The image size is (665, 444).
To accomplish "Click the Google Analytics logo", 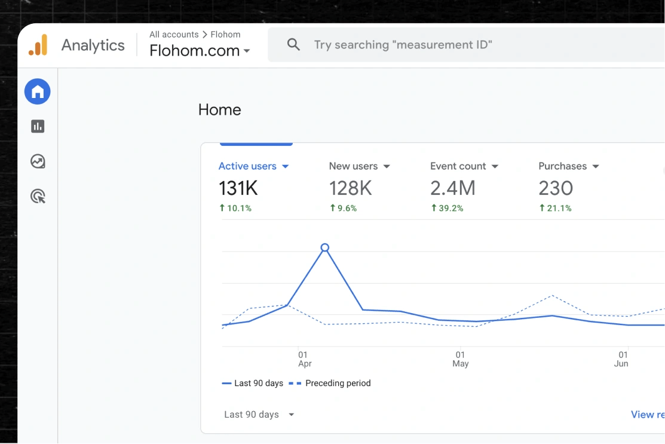I will point(38,45).
